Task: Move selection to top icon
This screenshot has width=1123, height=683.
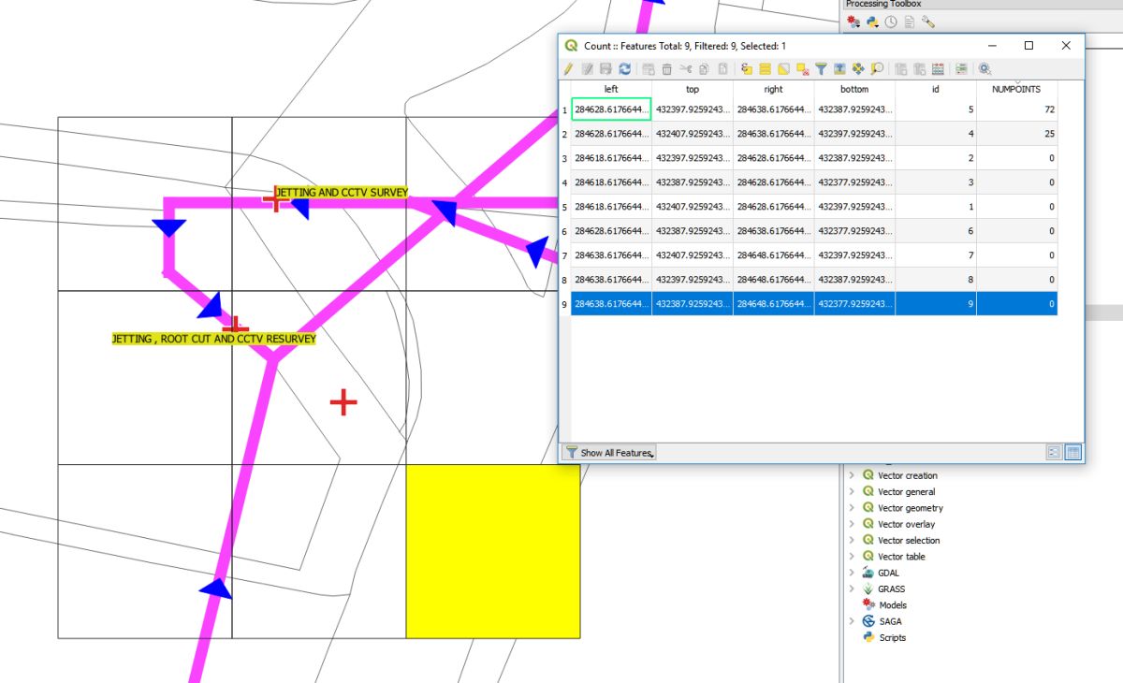Action: click(x=839, y=68)
